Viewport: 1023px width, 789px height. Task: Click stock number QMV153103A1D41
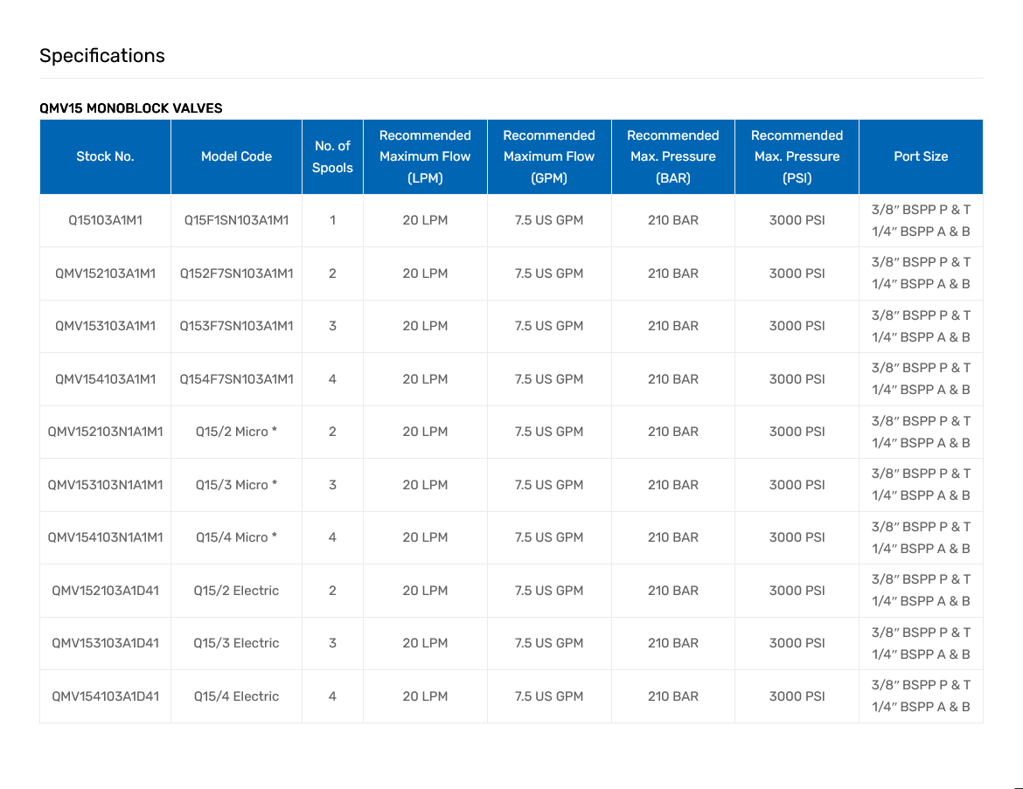[x=105, y=643]
